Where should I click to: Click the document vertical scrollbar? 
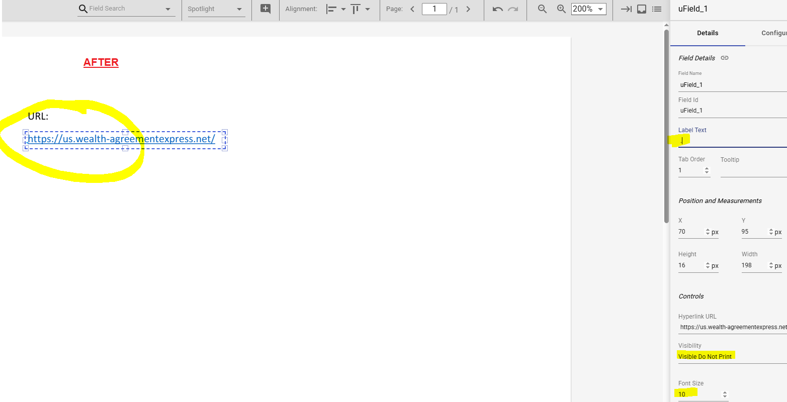click(x=667, y=126)
